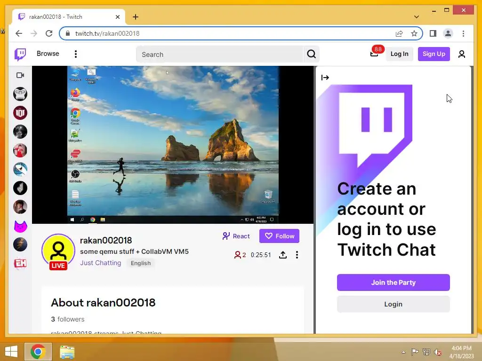Focus the Twitch Search field

(220, 55)
